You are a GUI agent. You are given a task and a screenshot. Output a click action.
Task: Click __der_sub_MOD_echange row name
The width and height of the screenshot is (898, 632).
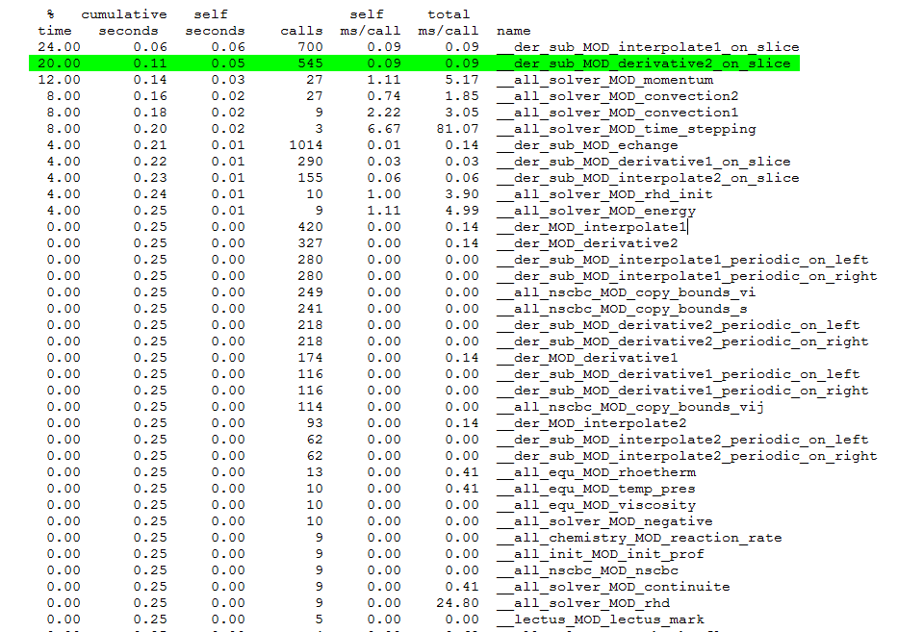click(587, 145)
